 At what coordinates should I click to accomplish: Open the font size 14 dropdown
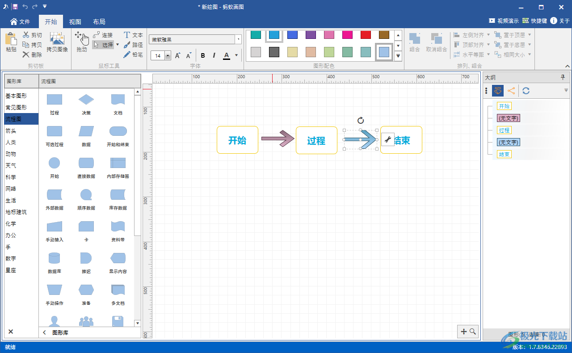168,55
